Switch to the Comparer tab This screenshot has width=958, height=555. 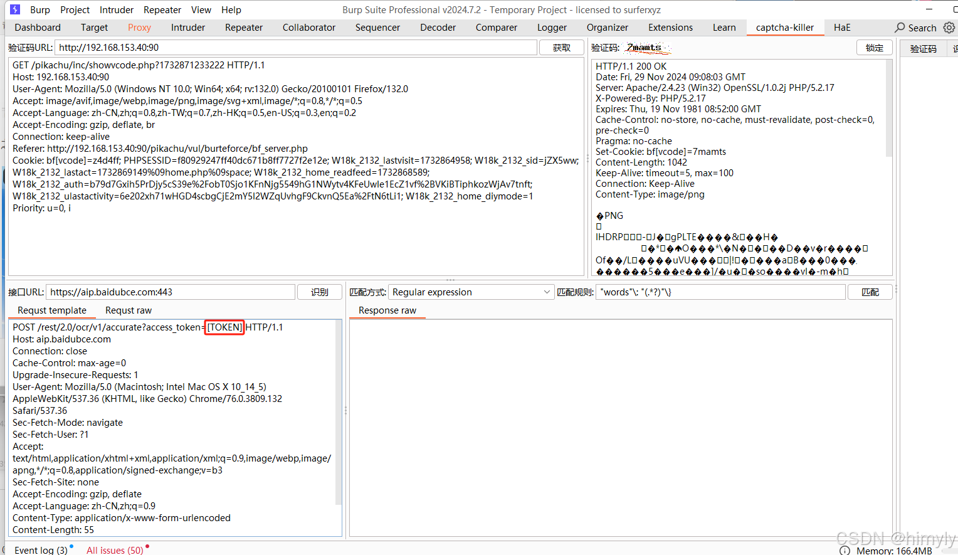[497, 28]
